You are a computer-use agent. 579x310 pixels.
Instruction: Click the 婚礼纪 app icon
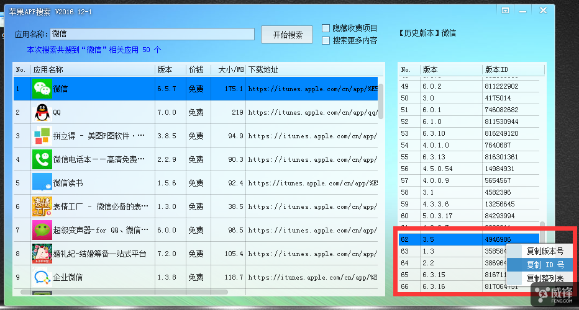click(x=42, y=254)
